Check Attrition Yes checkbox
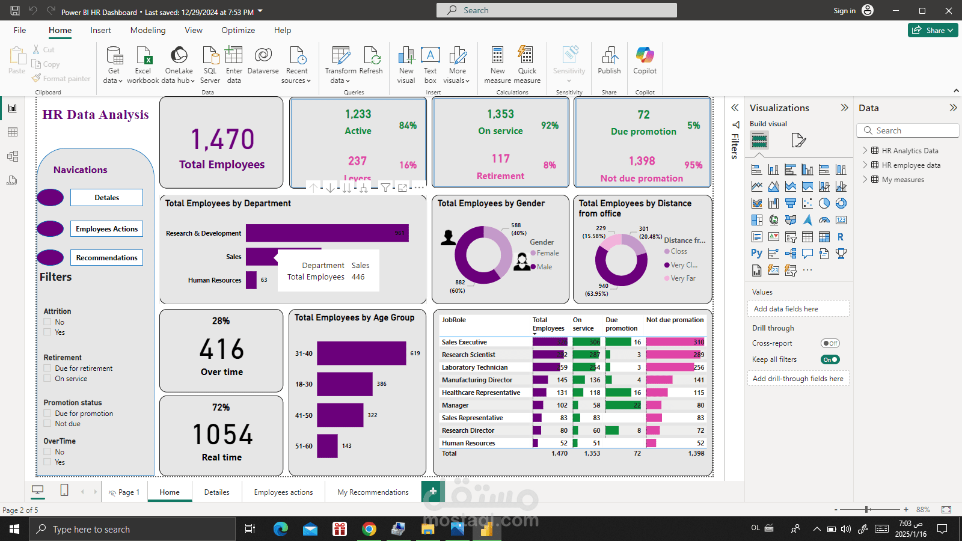Viewport: 962px width, 541px height. tap(47, 332)
